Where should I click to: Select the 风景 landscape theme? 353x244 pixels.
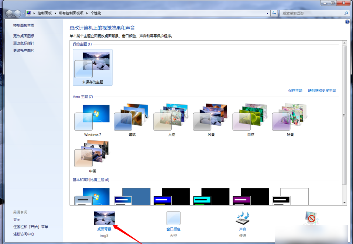pyautogui.click(x=211, y=118)
